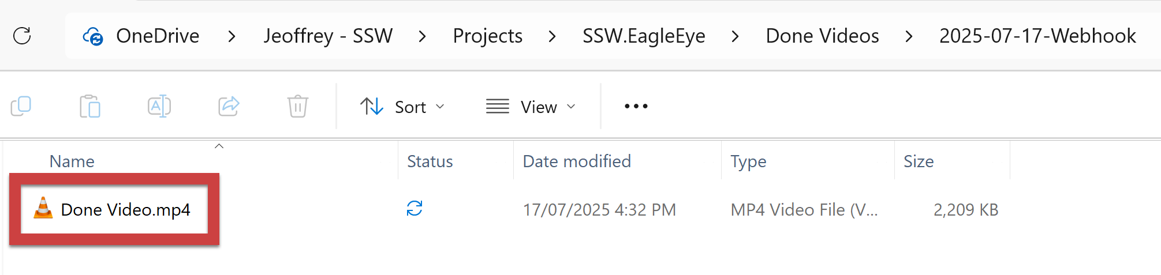Expand chevron after OneDrive breadcrumb
Viewport: 1161px width, 275px height.
tap(232, 36)
